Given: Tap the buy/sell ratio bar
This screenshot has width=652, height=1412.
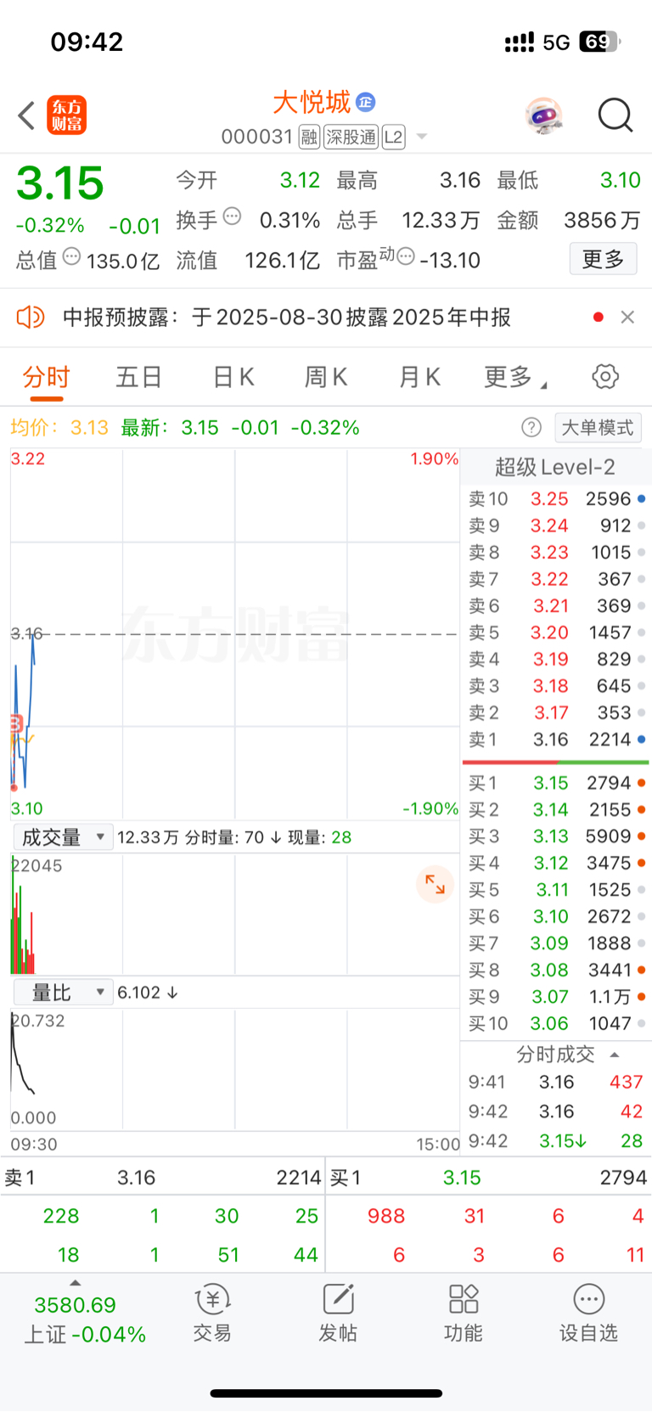Looking at the screenshot, I should click(556, 762).
